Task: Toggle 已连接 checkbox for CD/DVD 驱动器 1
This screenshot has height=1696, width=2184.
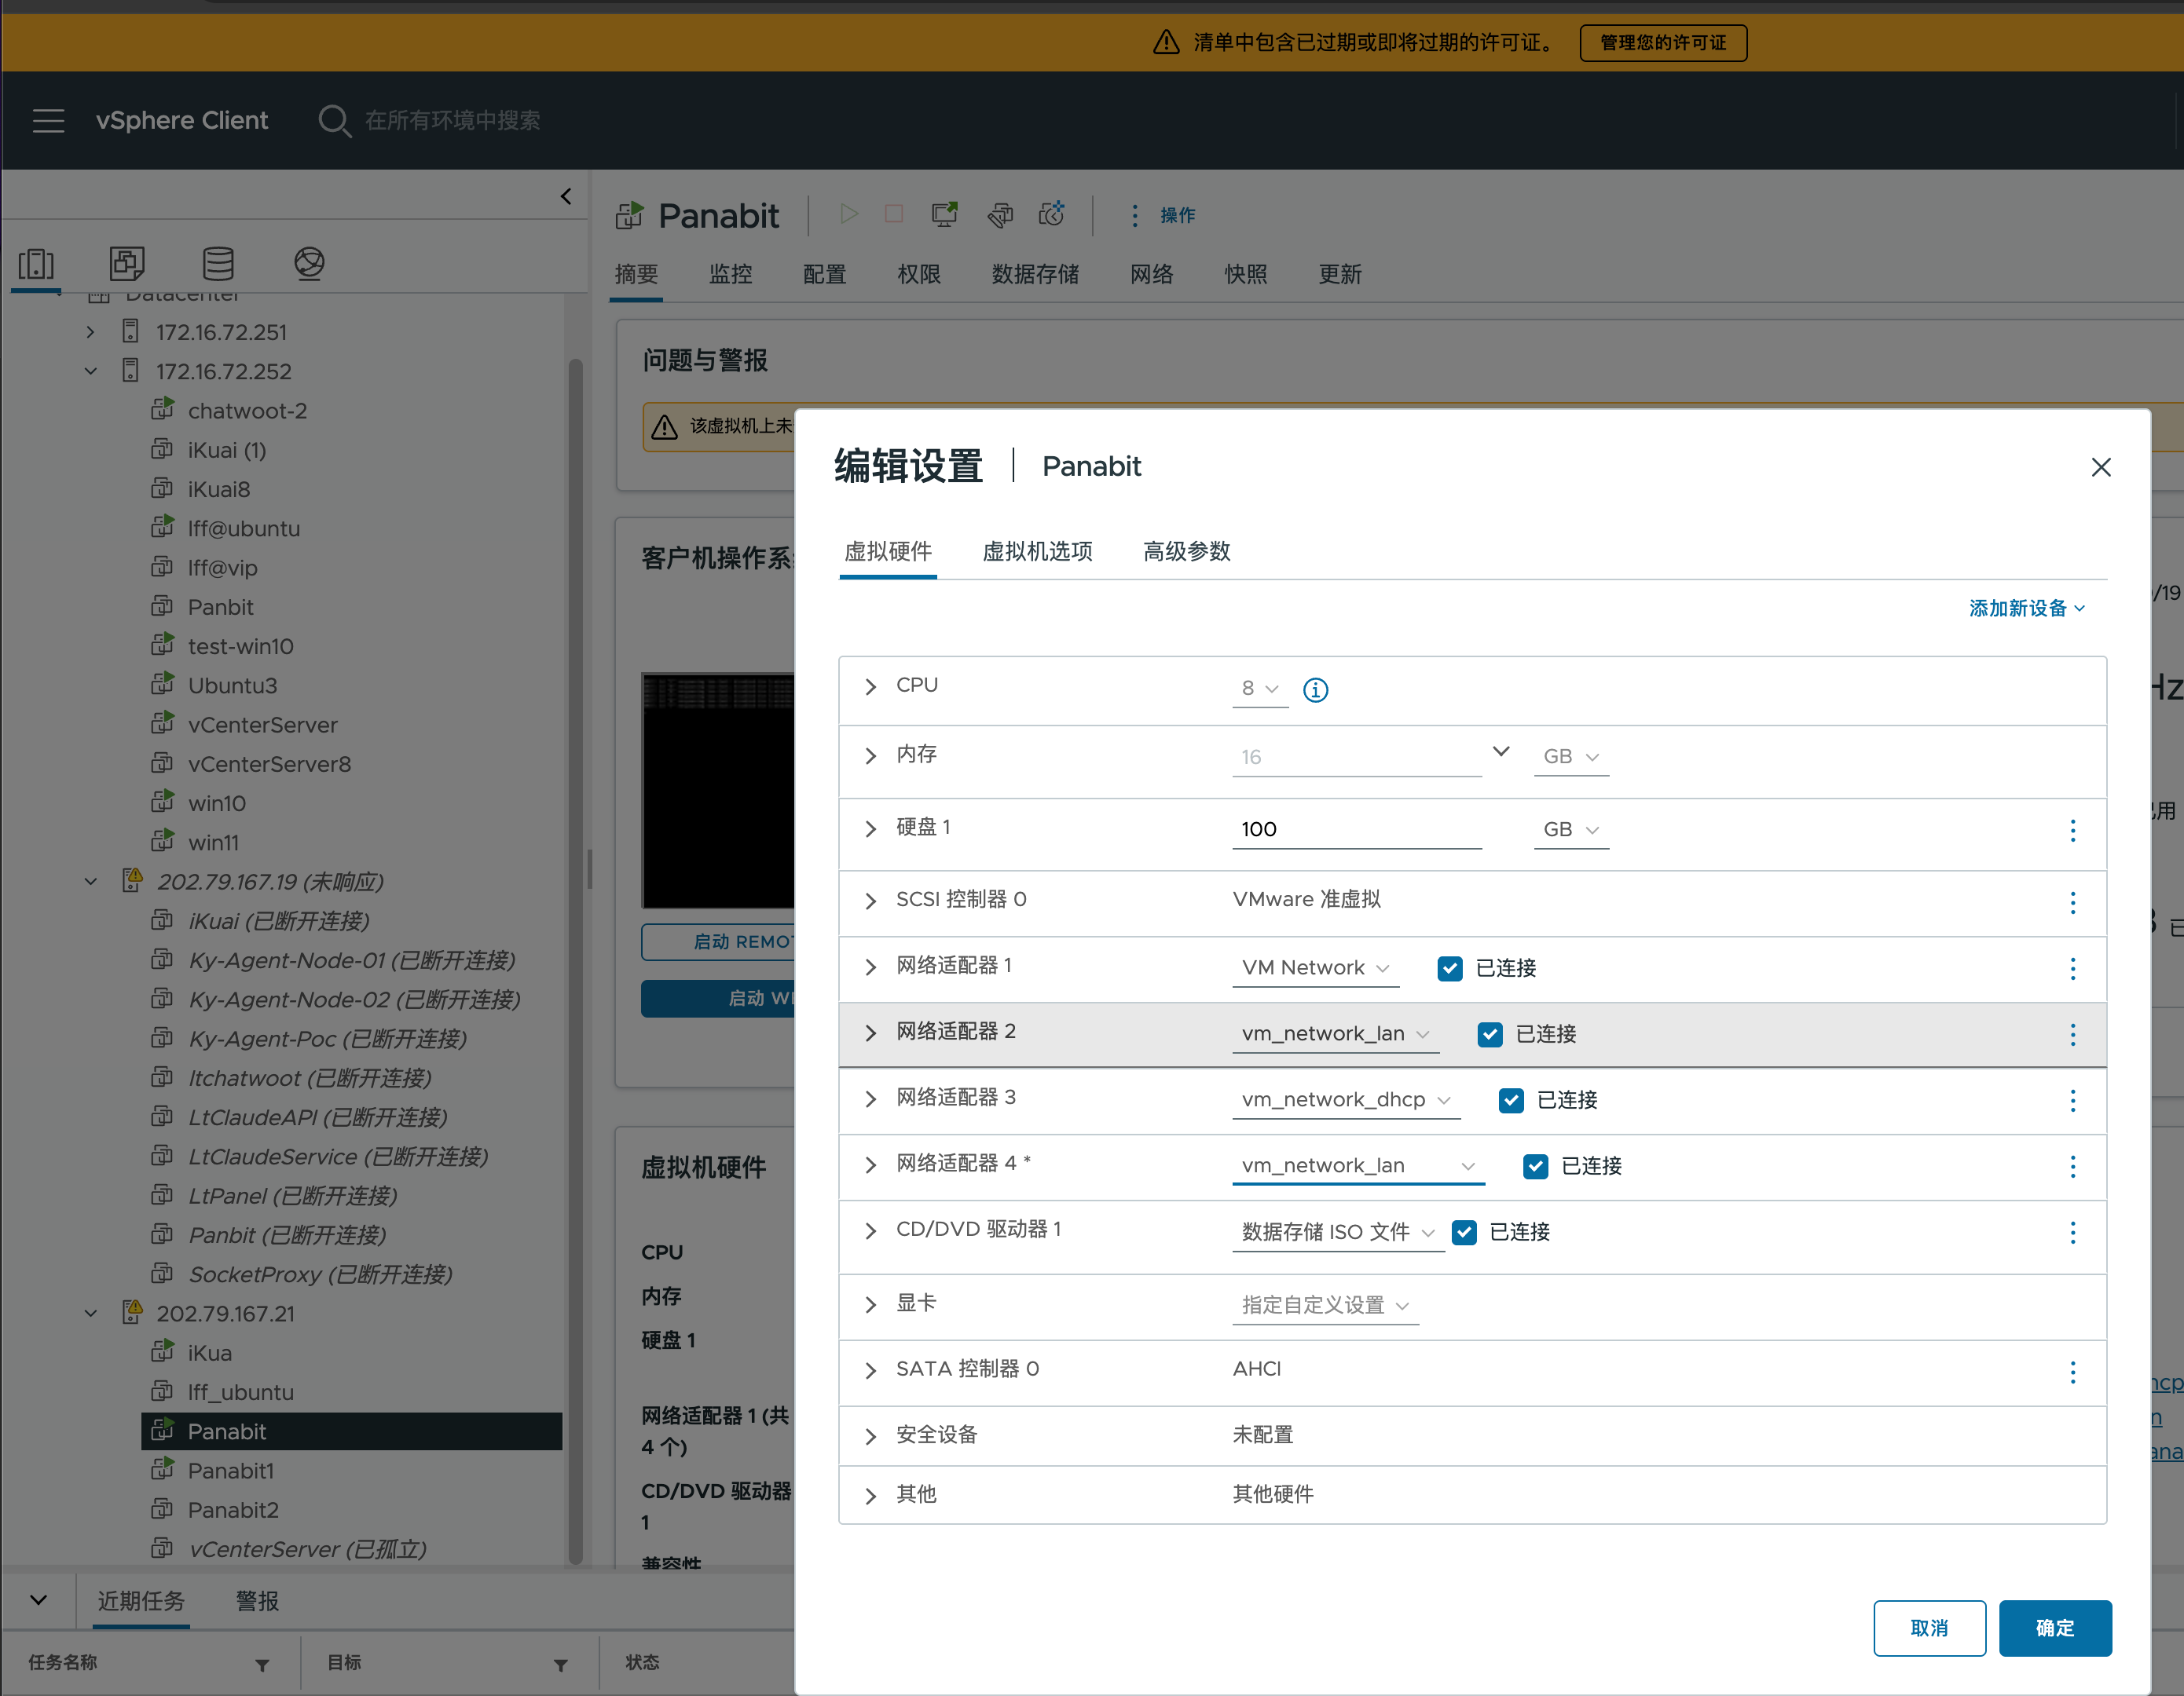Action: pyautogui.click(x=1464, y=1232)
